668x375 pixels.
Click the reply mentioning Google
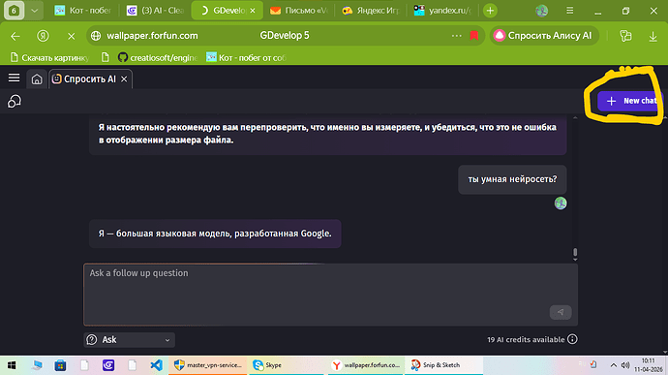click(x=215, y=234)
